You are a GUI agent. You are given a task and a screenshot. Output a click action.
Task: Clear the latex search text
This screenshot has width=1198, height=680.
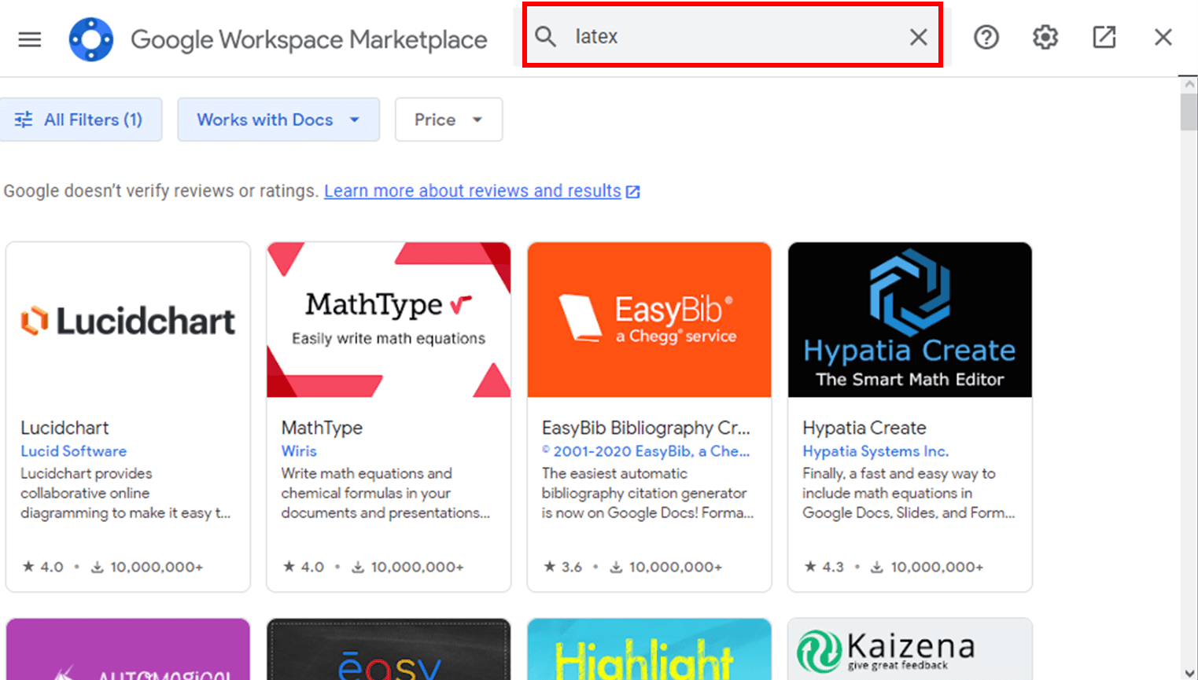point(918,37)
